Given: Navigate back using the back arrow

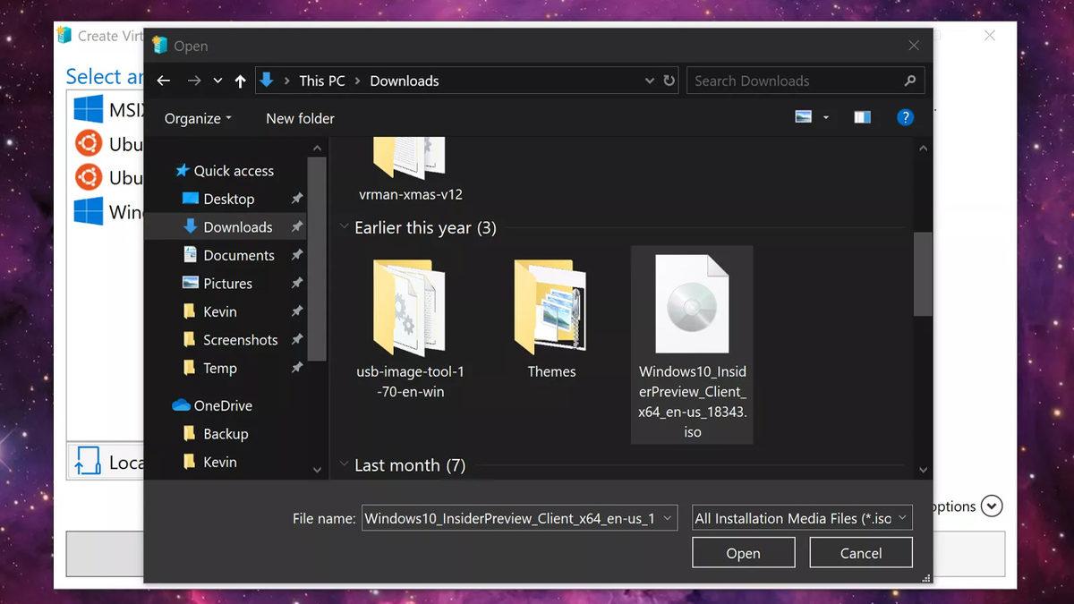Looking at the screenshot, I should tap(164, 81).
